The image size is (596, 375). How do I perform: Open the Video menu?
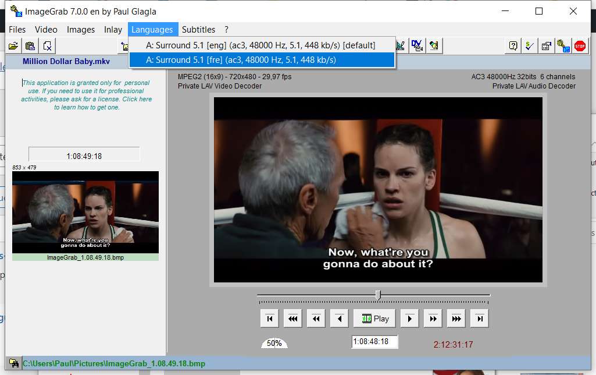[46, 30]
